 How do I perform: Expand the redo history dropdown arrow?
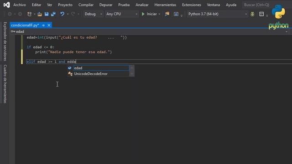click(x=78, y=14)
